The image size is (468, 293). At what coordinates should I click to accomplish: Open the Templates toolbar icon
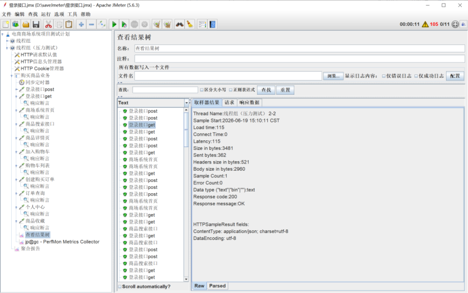[x=16, y=24]
